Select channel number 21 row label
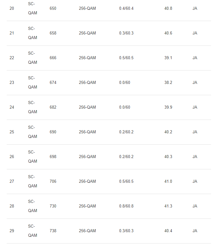This screenshot has height=245, width=215. [x=12, y=33]
